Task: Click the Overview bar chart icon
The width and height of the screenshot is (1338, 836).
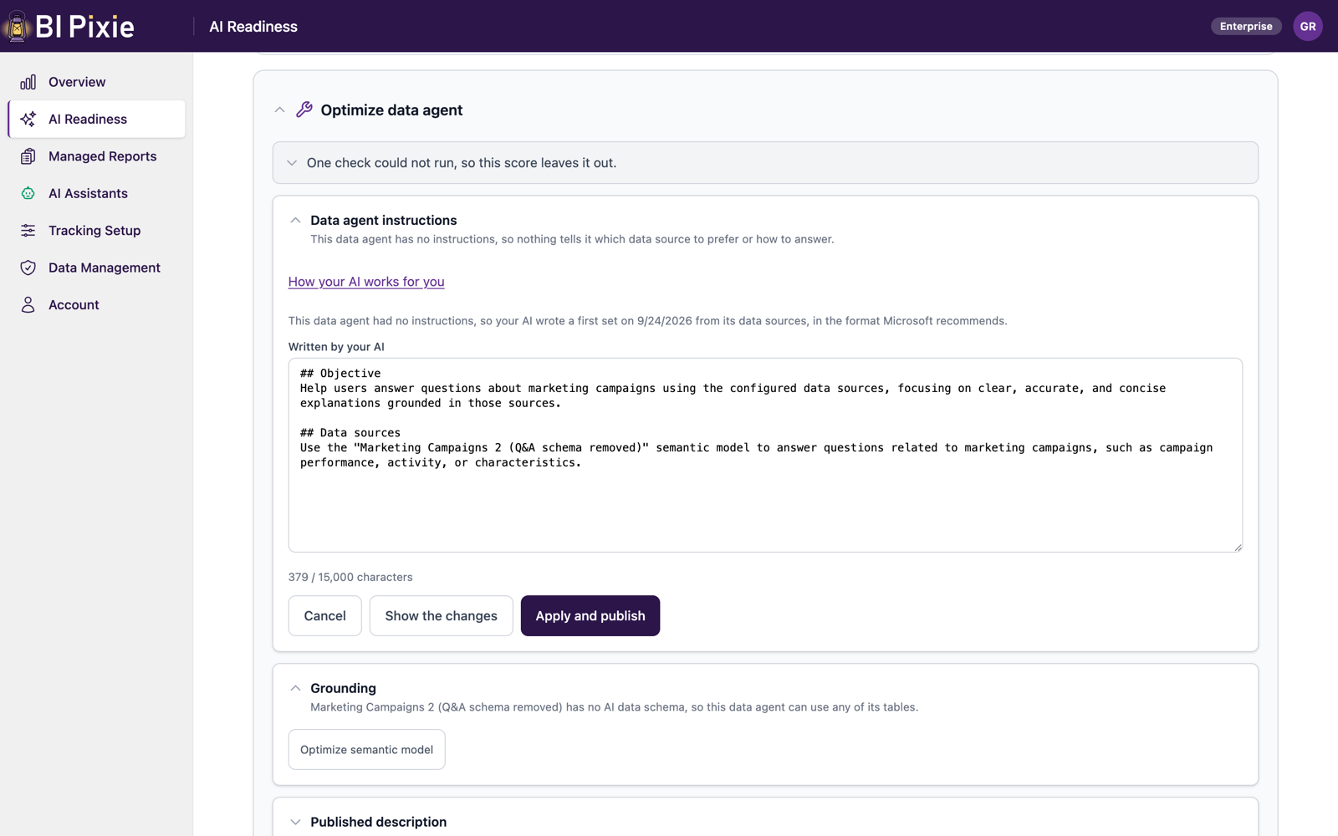Action: tap(28, 82)
